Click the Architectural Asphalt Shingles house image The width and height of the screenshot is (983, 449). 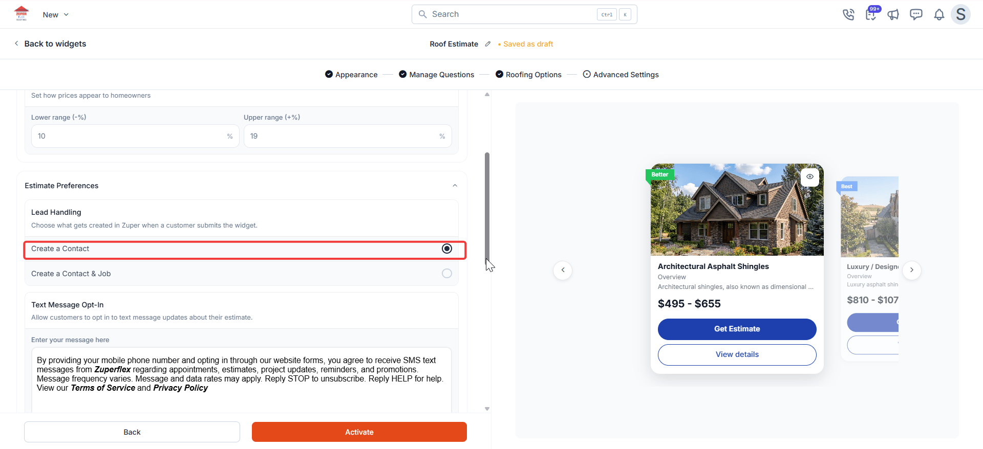(x=737, y=210)
